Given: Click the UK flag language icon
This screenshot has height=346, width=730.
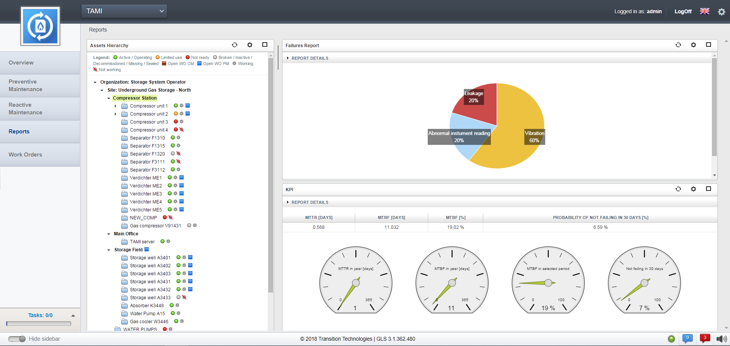Looking at the screenshot, I should point(705,11).
